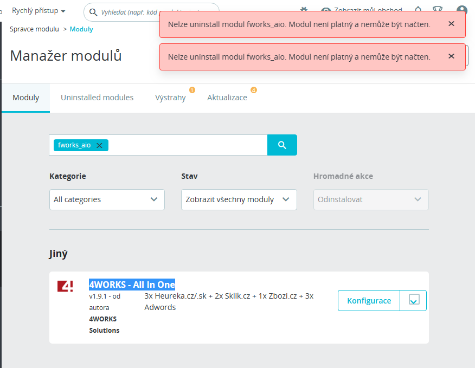Open the Aktualizace tab
The height and width of the screenshot is (368, 475).
point(227,98)
